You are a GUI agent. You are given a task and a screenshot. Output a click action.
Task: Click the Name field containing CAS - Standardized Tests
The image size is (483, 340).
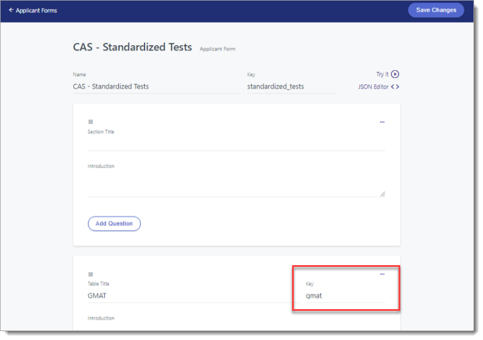coord(156,87)
